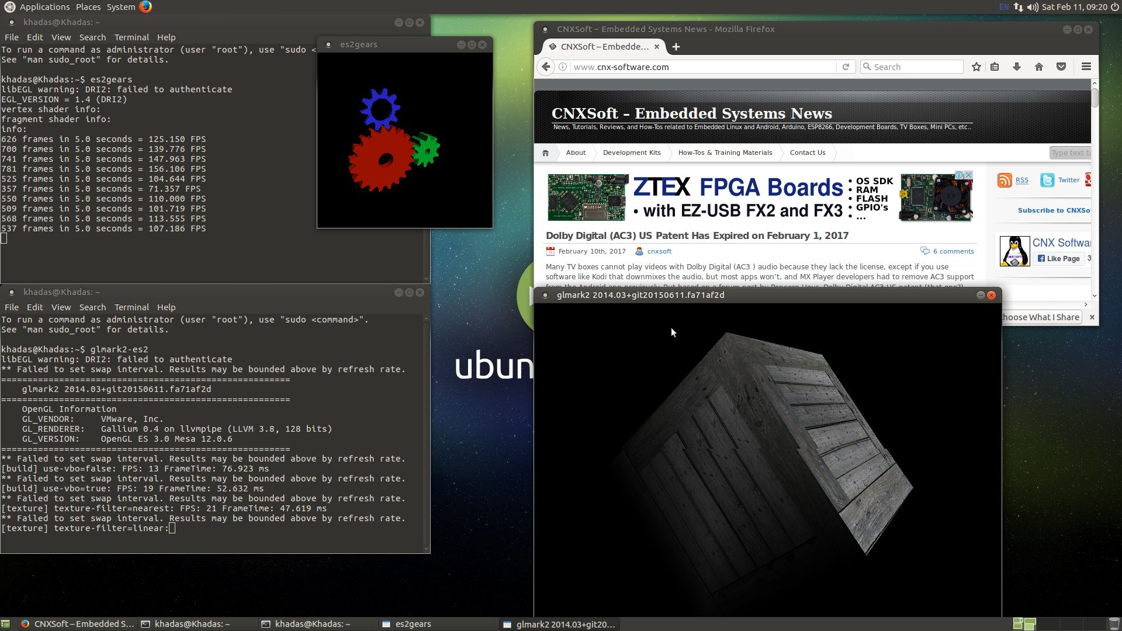1122x631 pixels.
Task: Click the bookmark star icon in Firefox
Action: coord(976,67)
